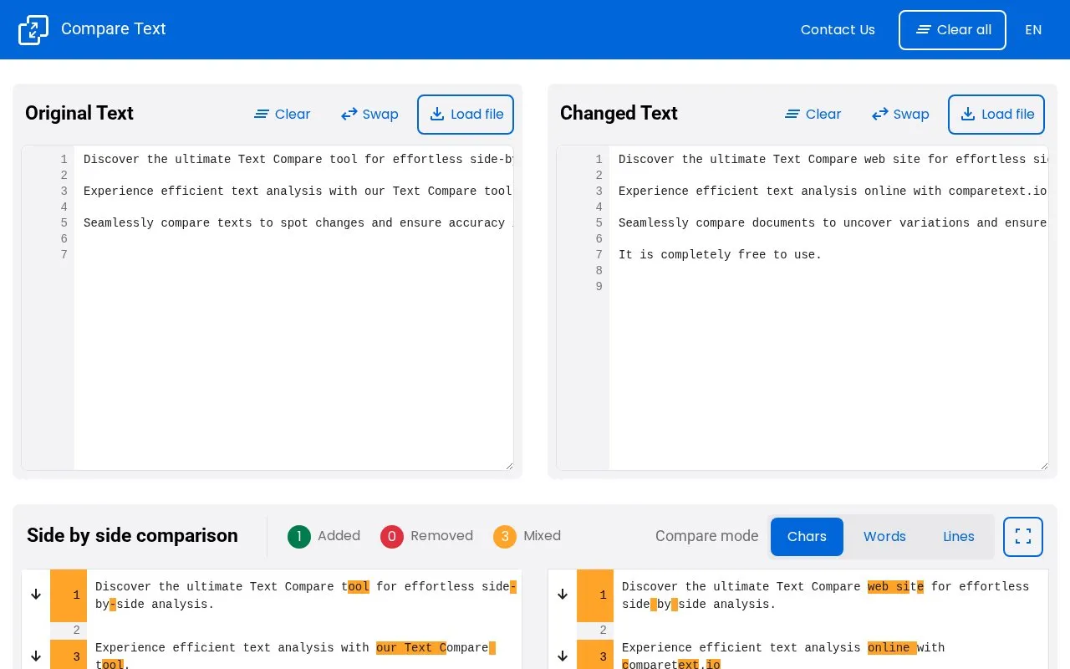Click the green Added count badge
Screen dimensions: 1070x669
pos(299,537)
